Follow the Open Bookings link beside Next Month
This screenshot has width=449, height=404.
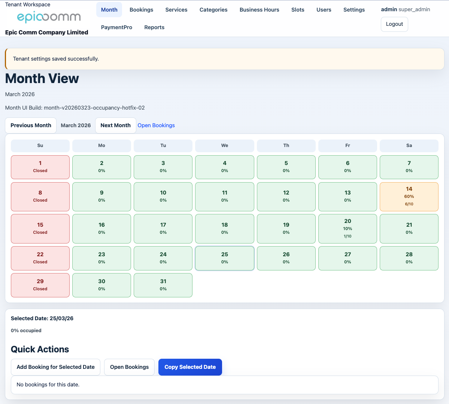coord(156,125)
